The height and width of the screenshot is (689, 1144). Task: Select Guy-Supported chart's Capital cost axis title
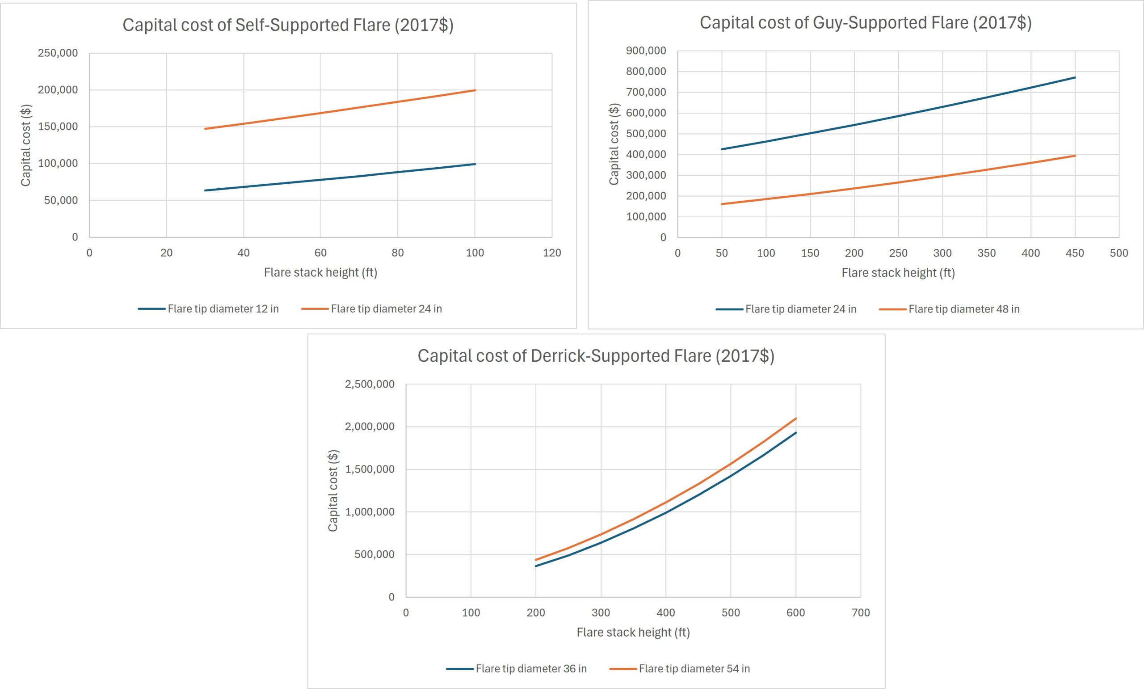click(614, 144)
